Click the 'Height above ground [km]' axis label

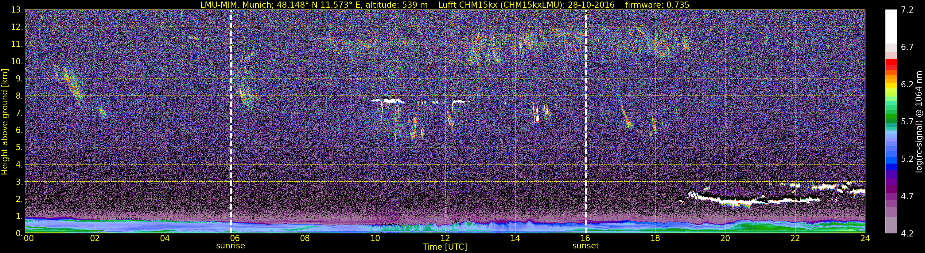5,122
